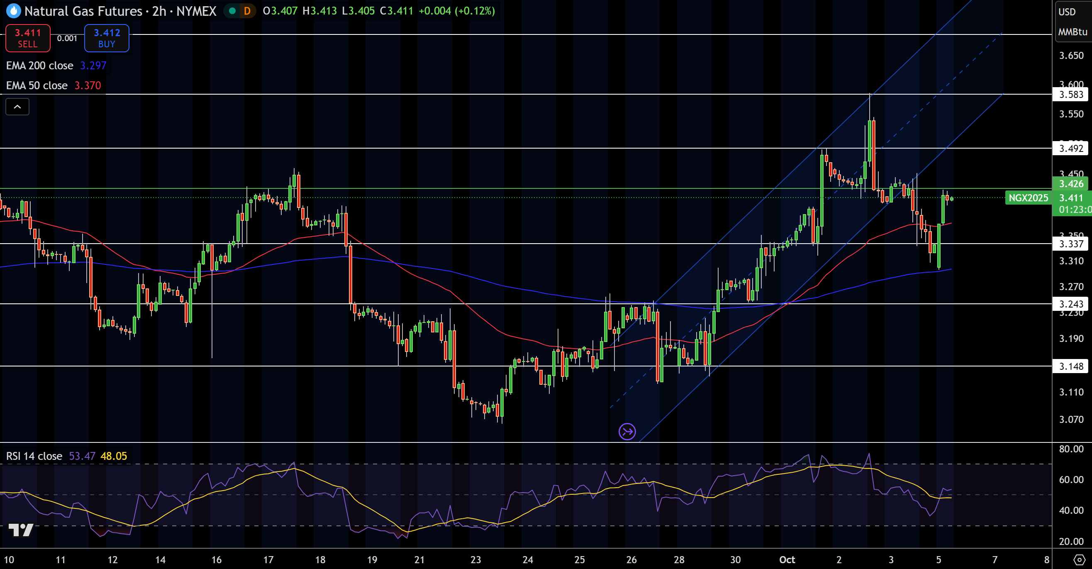Click the +0.004 (+0.12%) price change text
1092x569 pixels.
pos(456,11)
